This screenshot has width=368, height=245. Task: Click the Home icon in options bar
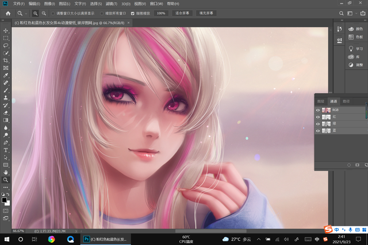click(x=8, y=13)
